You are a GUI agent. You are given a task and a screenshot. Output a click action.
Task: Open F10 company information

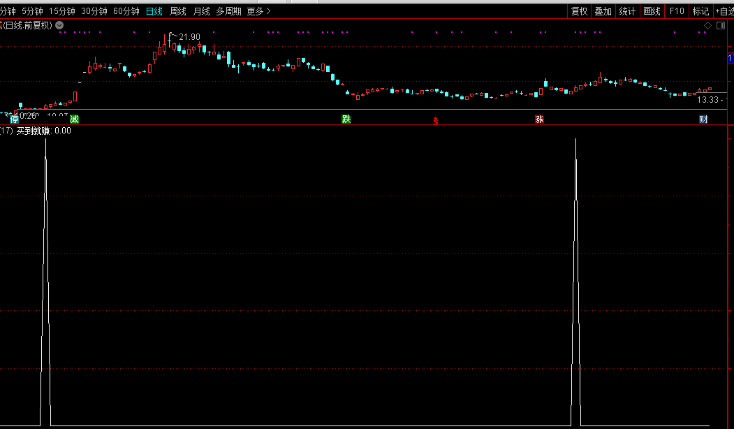pos(677,11)
